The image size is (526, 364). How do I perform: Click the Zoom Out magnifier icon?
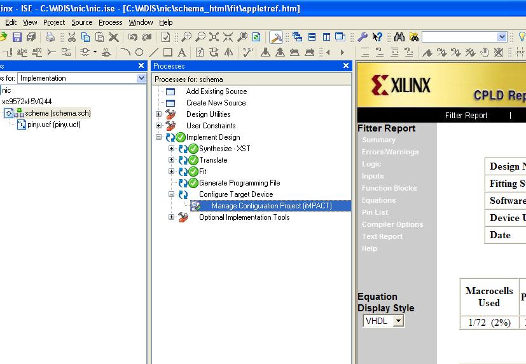[200, 37]
